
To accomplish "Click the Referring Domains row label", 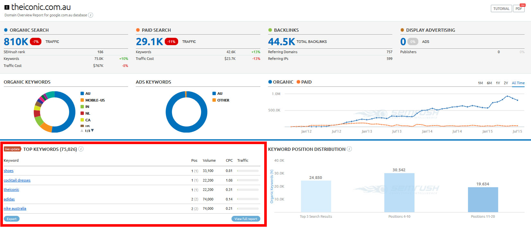I will [283, 52].
